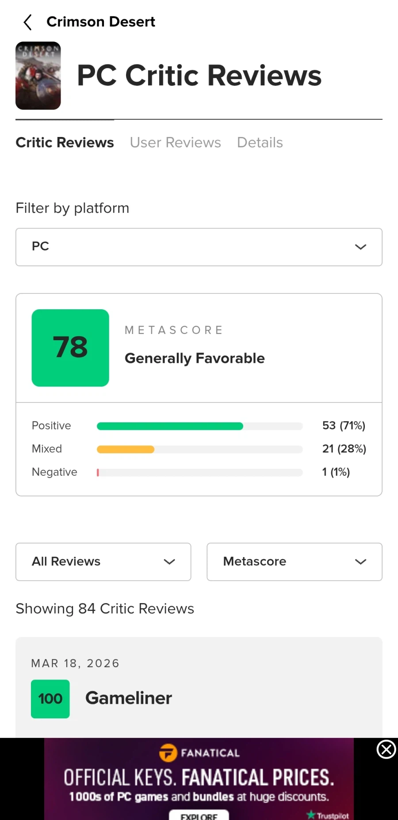Click the 100 score badge for Gameliner
Image resolution: width=398 pixels, height=820 pixels.
click(50, 699)
